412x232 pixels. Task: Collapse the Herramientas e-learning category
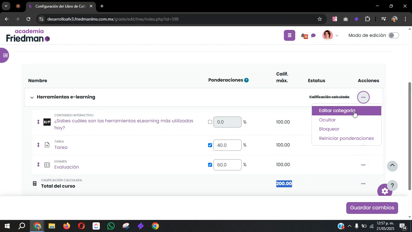click(32, 97)
